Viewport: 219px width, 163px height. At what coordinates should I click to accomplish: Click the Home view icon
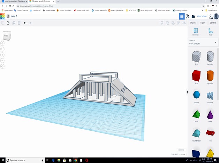(3, 43)
